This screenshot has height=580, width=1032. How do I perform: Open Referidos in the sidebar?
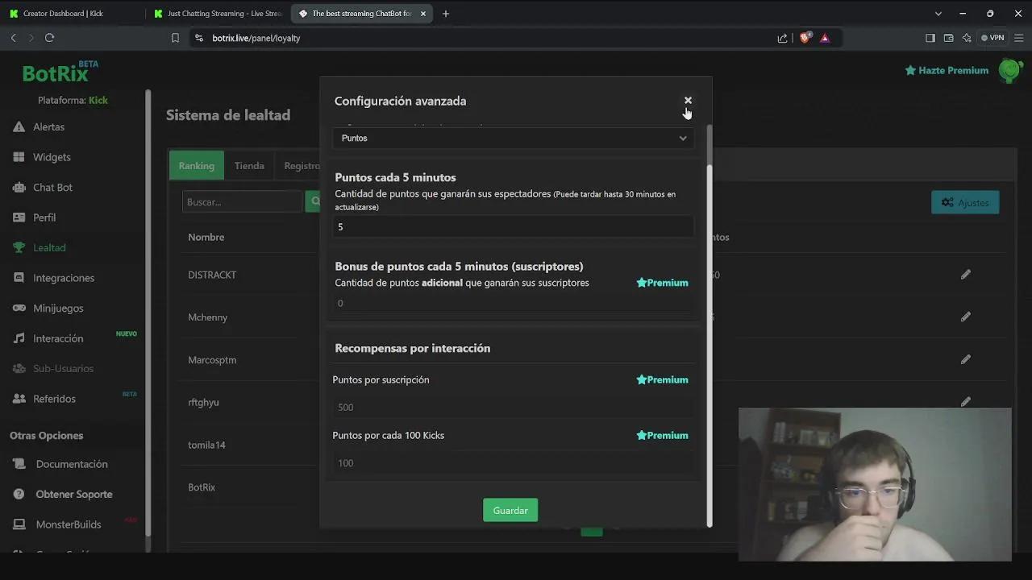[x=54, y=399]
